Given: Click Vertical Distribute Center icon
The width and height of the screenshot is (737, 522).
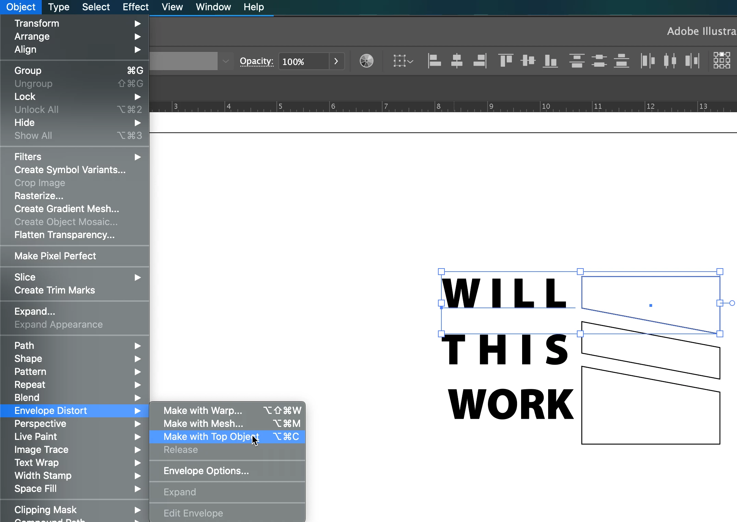Looking at the screenshot, I should [x=599, y=61].
